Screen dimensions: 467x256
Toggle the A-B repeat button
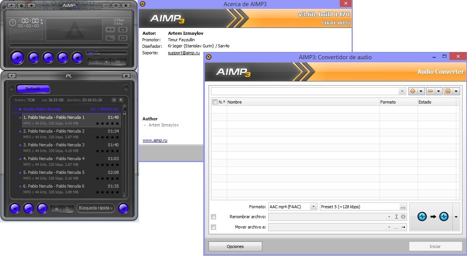pyautogui.click(x=110, y=29)
